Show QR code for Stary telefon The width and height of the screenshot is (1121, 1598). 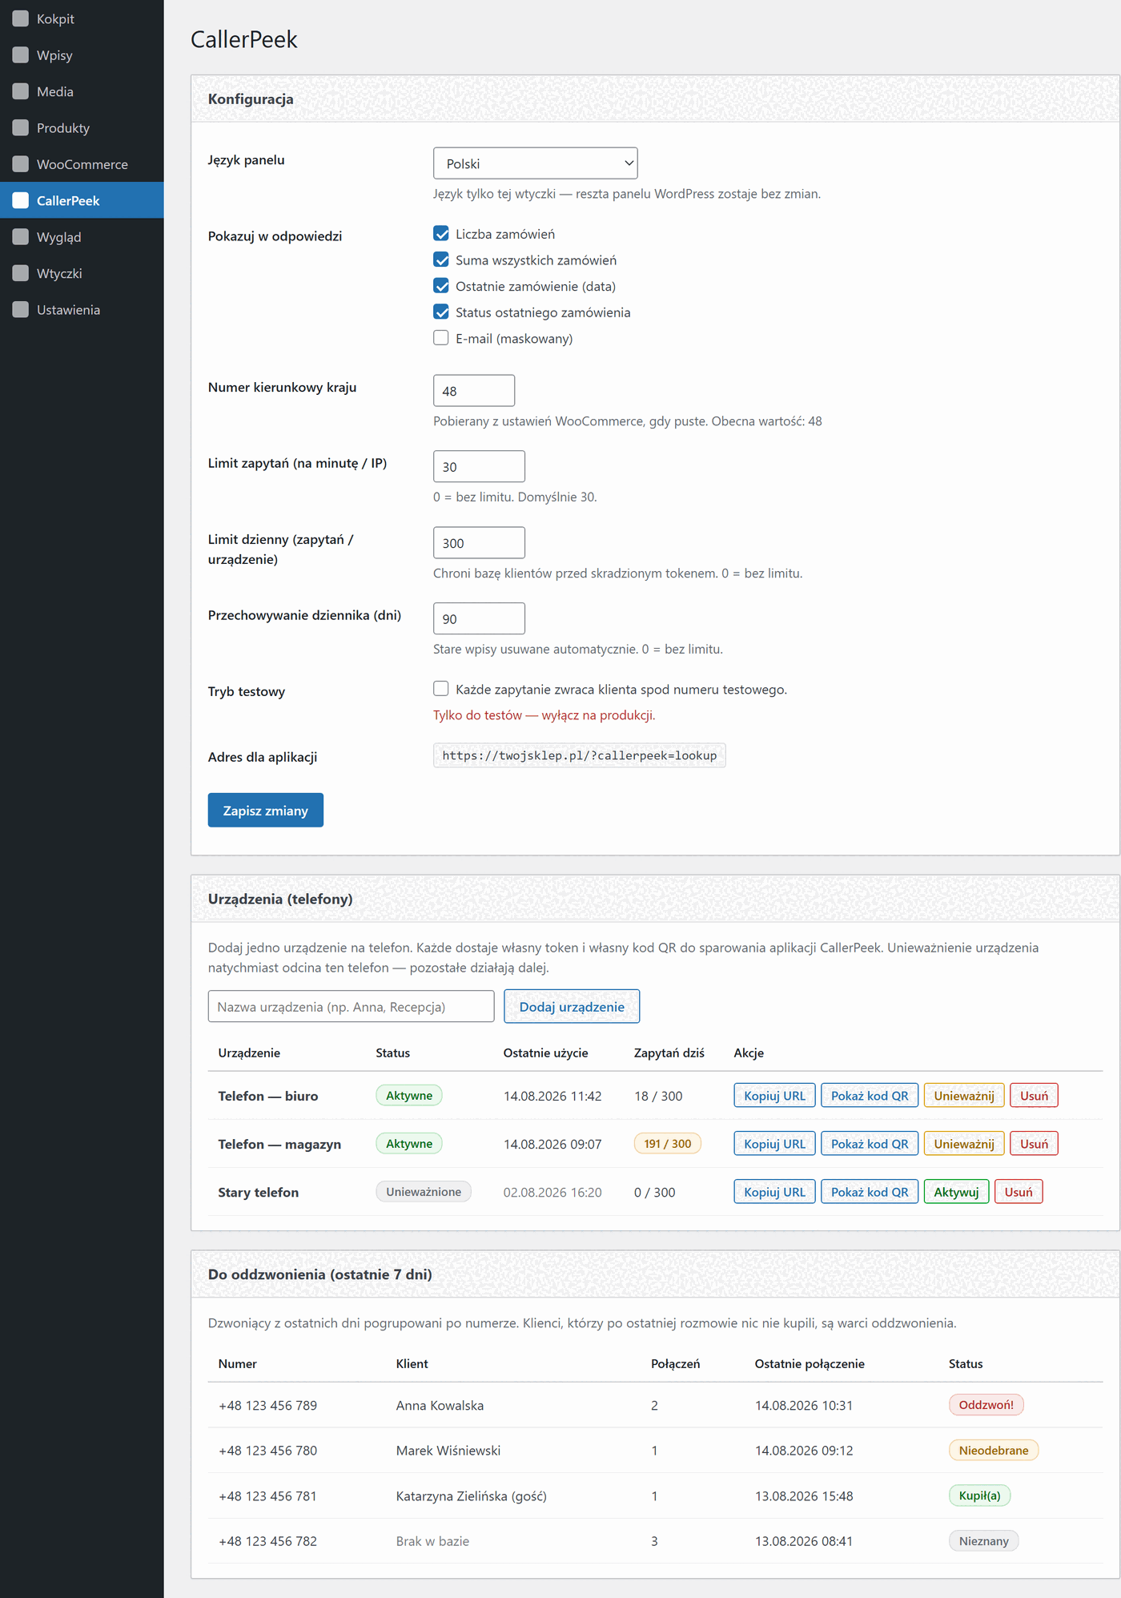pos(870,1192)
